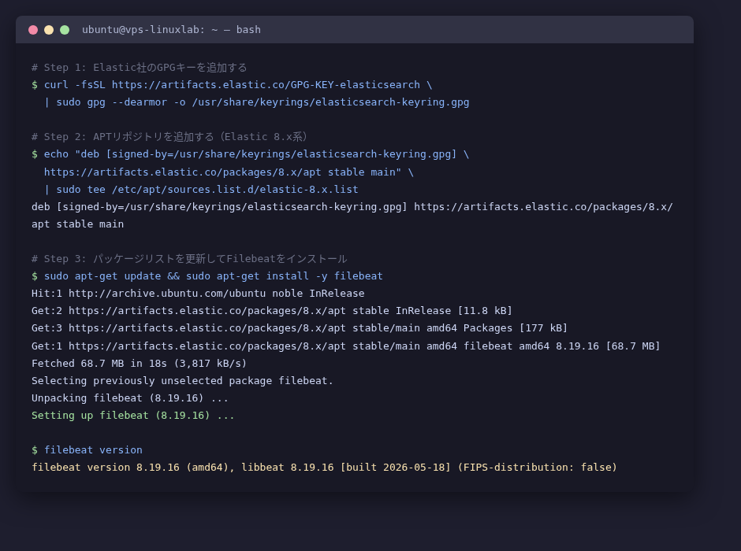This screenshot has width=741, height=551.
Task: Click the 'sudo tee /etc/apt/sources.list.d/elastic-8.x.list' line
Action: (x=201, y=190)
